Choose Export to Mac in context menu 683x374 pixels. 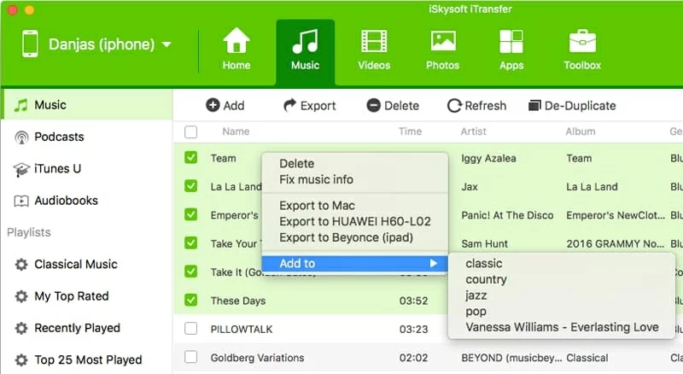click(317, 206)
